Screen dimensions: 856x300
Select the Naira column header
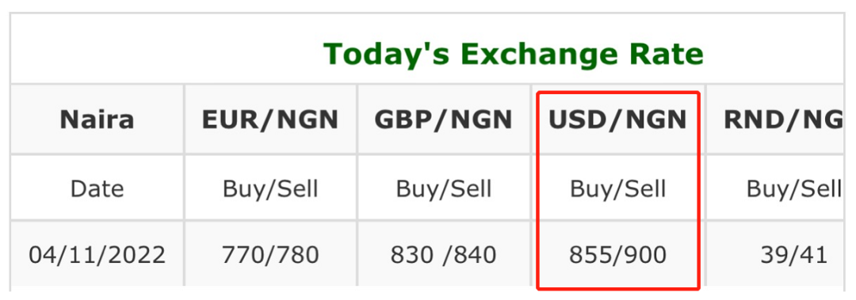click(97, 120)
